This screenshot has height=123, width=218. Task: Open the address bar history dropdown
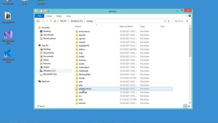(165, 21)
